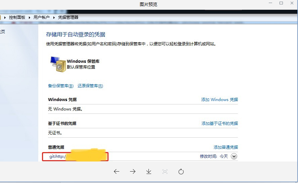This screenshot has height=183, width=298.
Task: Expand dropdown arrow before 凭据管理器 breadcrumb
Action: (54, 18)
